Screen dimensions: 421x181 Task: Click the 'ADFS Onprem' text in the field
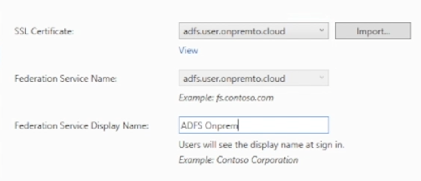[210, 125]
